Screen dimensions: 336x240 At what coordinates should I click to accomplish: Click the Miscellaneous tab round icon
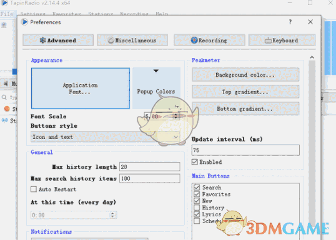pos(111,41)
